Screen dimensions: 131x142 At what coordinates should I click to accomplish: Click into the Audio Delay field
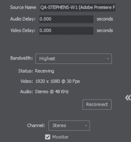[66, 19]
